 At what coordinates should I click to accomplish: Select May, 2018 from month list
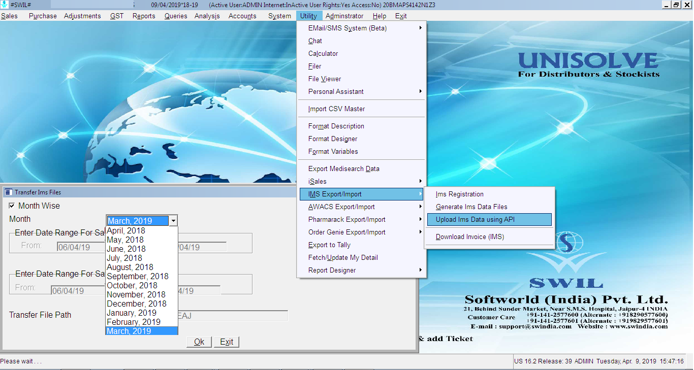142,240
